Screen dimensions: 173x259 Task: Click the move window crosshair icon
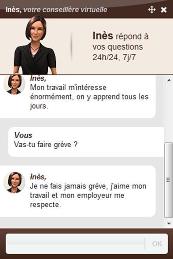point(151,10)
